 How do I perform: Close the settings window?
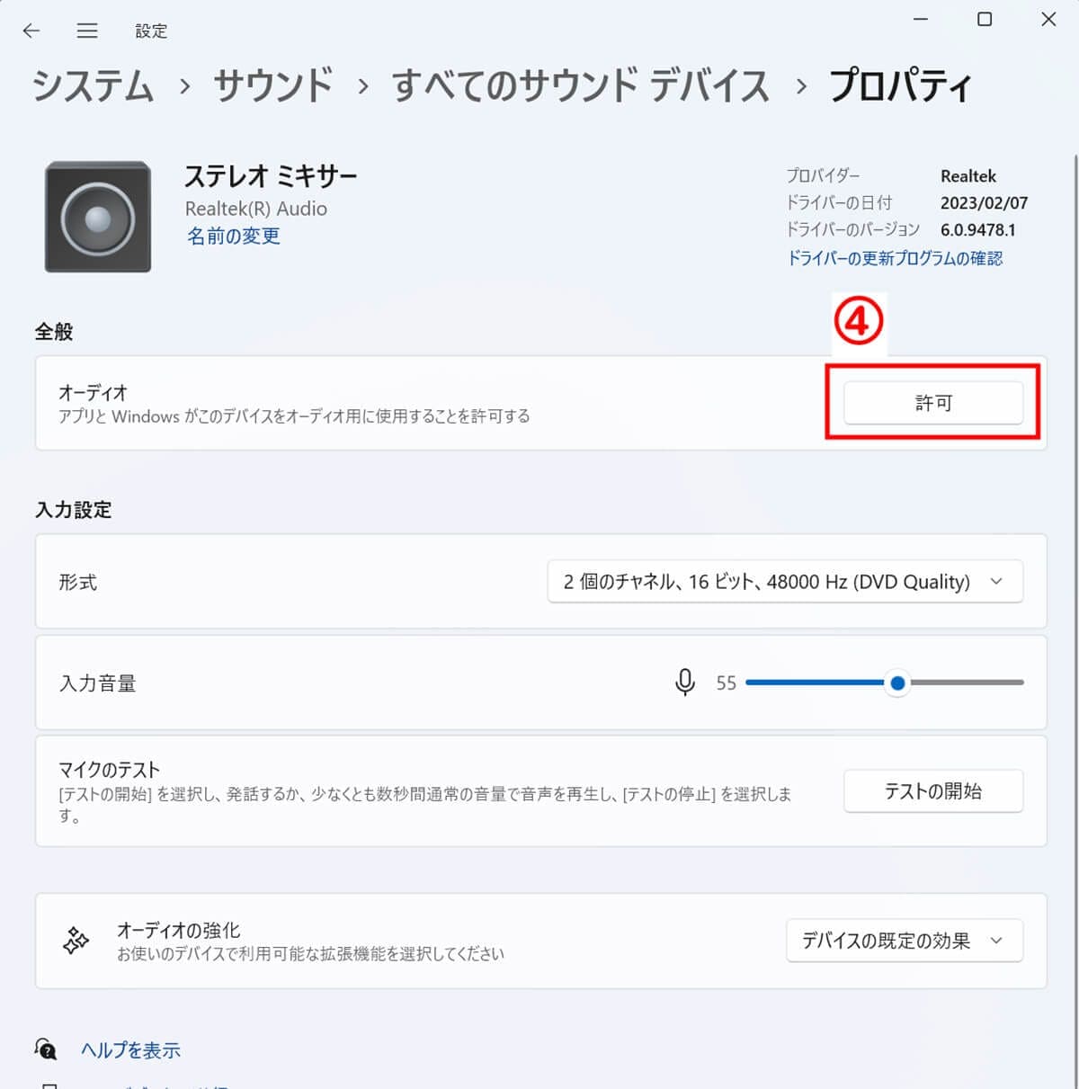pyautogui.click(x=1048, y=19)
